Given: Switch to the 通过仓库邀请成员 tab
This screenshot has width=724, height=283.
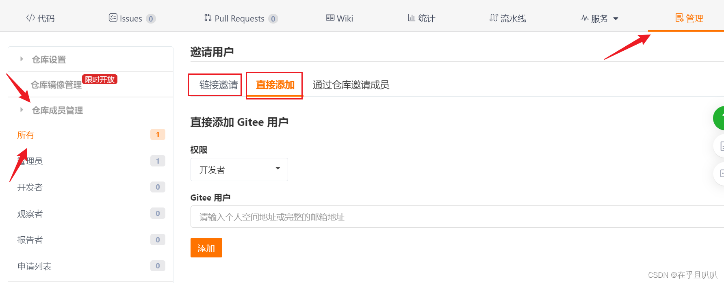Looking at the screenshot, I should pyautogui.click(x=351, y=85).
